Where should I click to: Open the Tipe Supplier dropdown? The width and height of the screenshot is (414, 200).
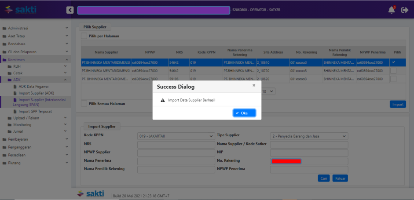point(308,136)
